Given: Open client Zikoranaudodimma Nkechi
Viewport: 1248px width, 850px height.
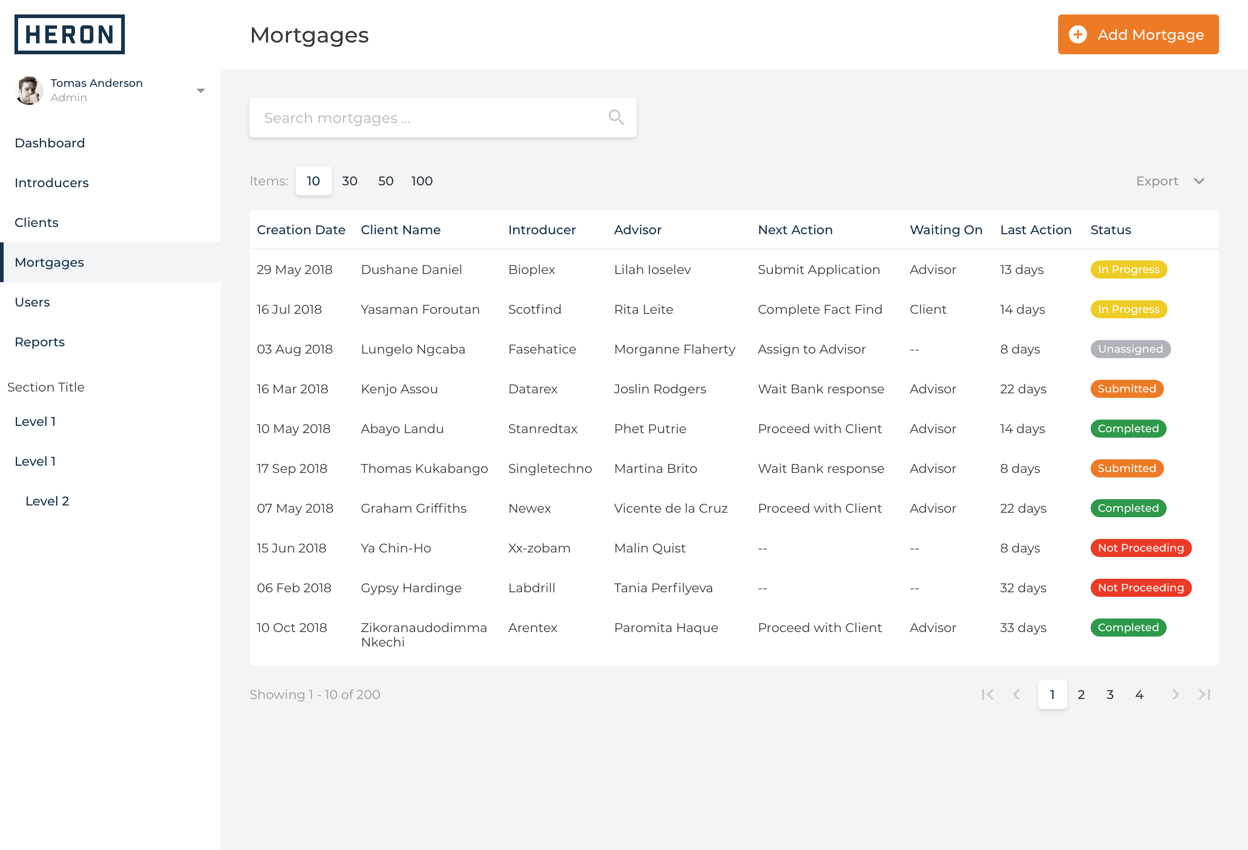Looking at the screenshot, I should click(424, 635).
